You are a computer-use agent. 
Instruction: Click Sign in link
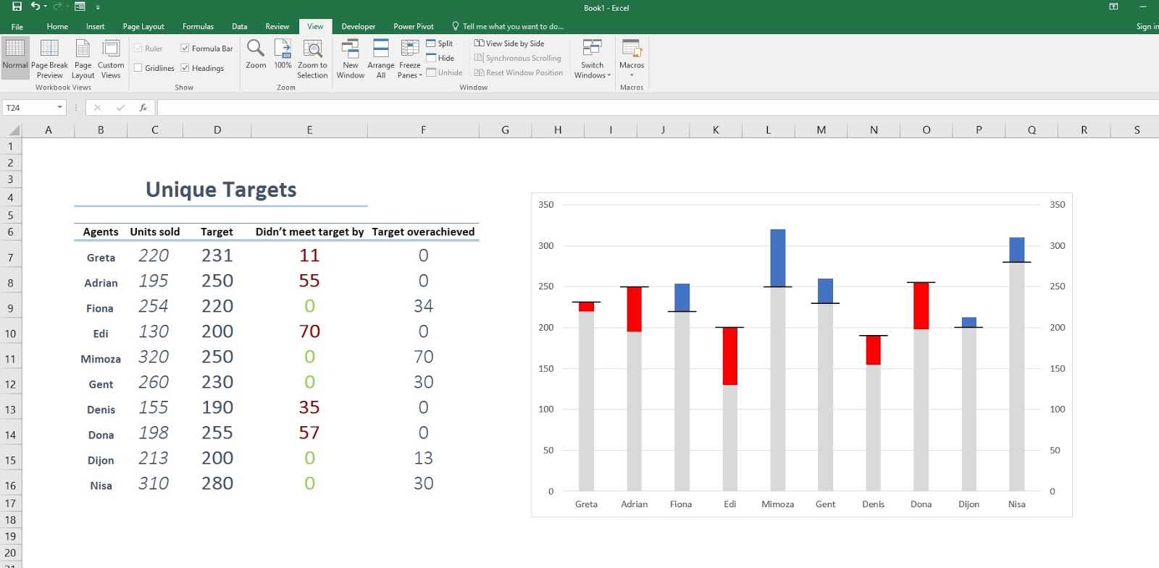click(1147, 26)
